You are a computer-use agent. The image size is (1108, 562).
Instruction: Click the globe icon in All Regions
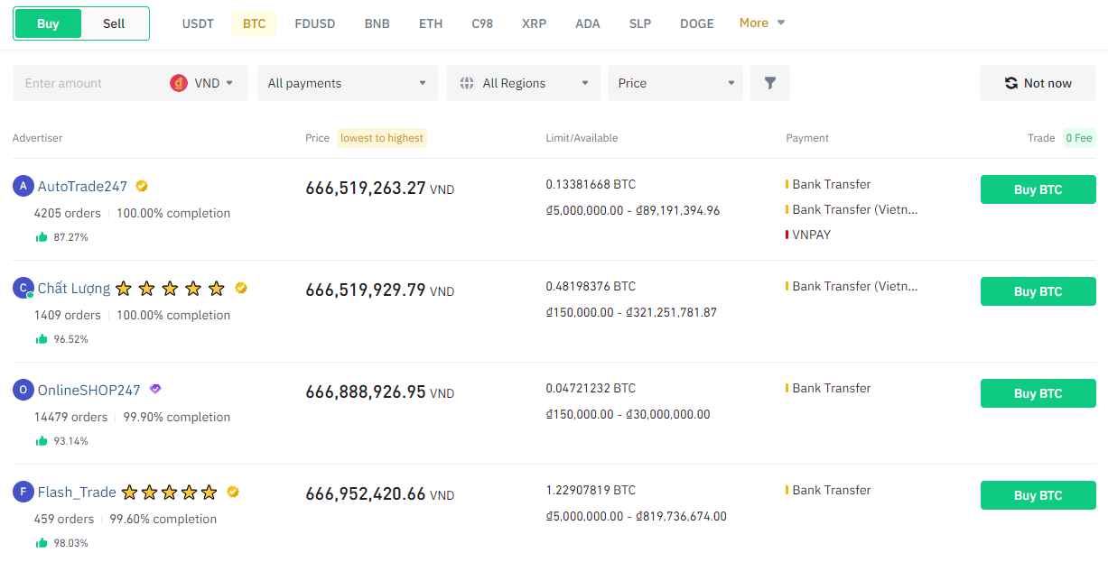tap(467, 83)
